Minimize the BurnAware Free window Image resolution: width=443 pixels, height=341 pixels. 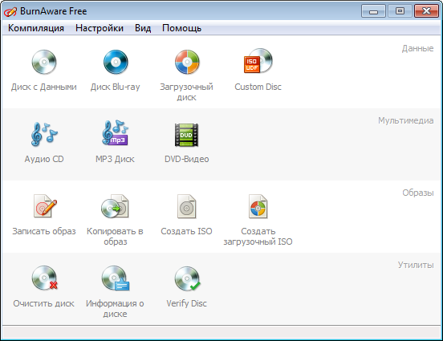coord(373,11)
